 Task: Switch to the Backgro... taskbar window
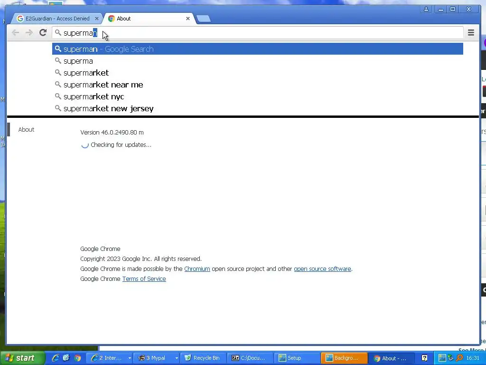pos(344,358)
